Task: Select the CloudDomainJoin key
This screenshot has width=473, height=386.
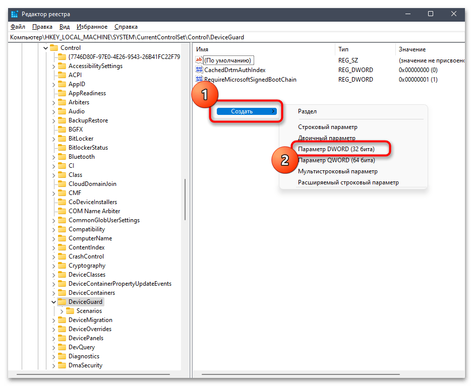Action: tap(92, 183)
